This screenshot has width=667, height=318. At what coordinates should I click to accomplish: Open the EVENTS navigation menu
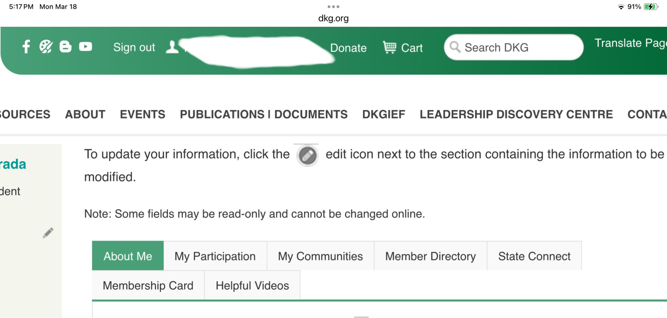[142, 114]
